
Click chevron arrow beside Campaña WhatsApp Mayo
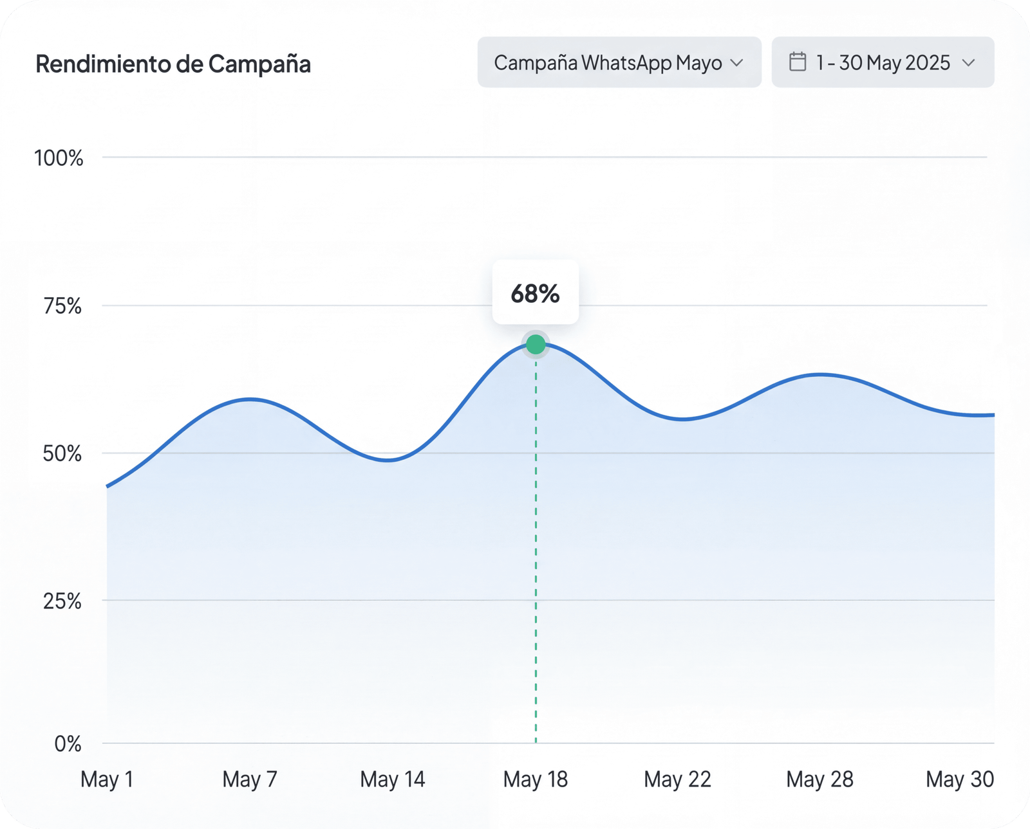click(x=737, y=63)
